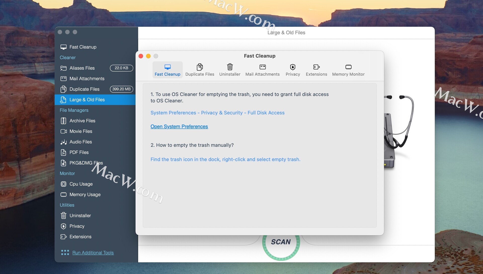Screen dimensions: 483x274
Task: Show Cpu Usage label in sidebar
Action: (x=81, y=184)
